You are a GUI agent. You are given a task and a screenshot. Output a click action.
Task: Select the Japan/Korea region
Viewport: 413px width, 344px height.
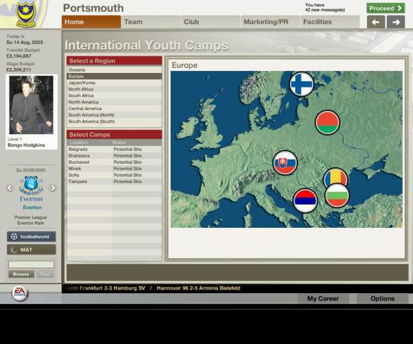coord(114,83)
